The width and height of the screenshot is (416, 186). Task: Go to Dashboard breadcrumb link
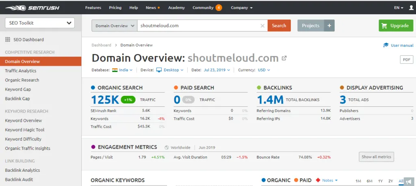click(101, 45)
